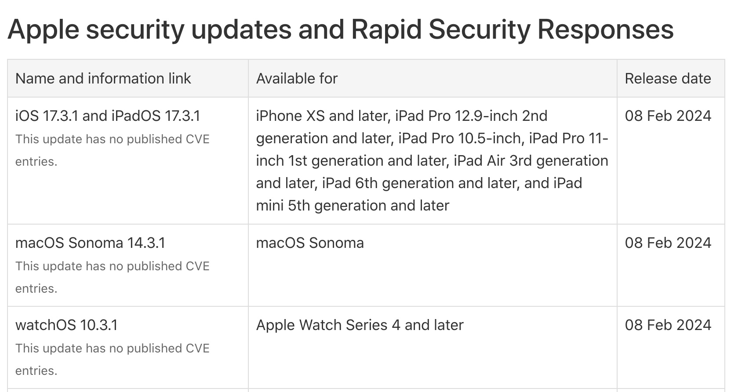This screenshot has width=738, height=392.
Task: Click the CVE note under macOS Sonoma 14.3.1
Action: click(x=113, y=277)
